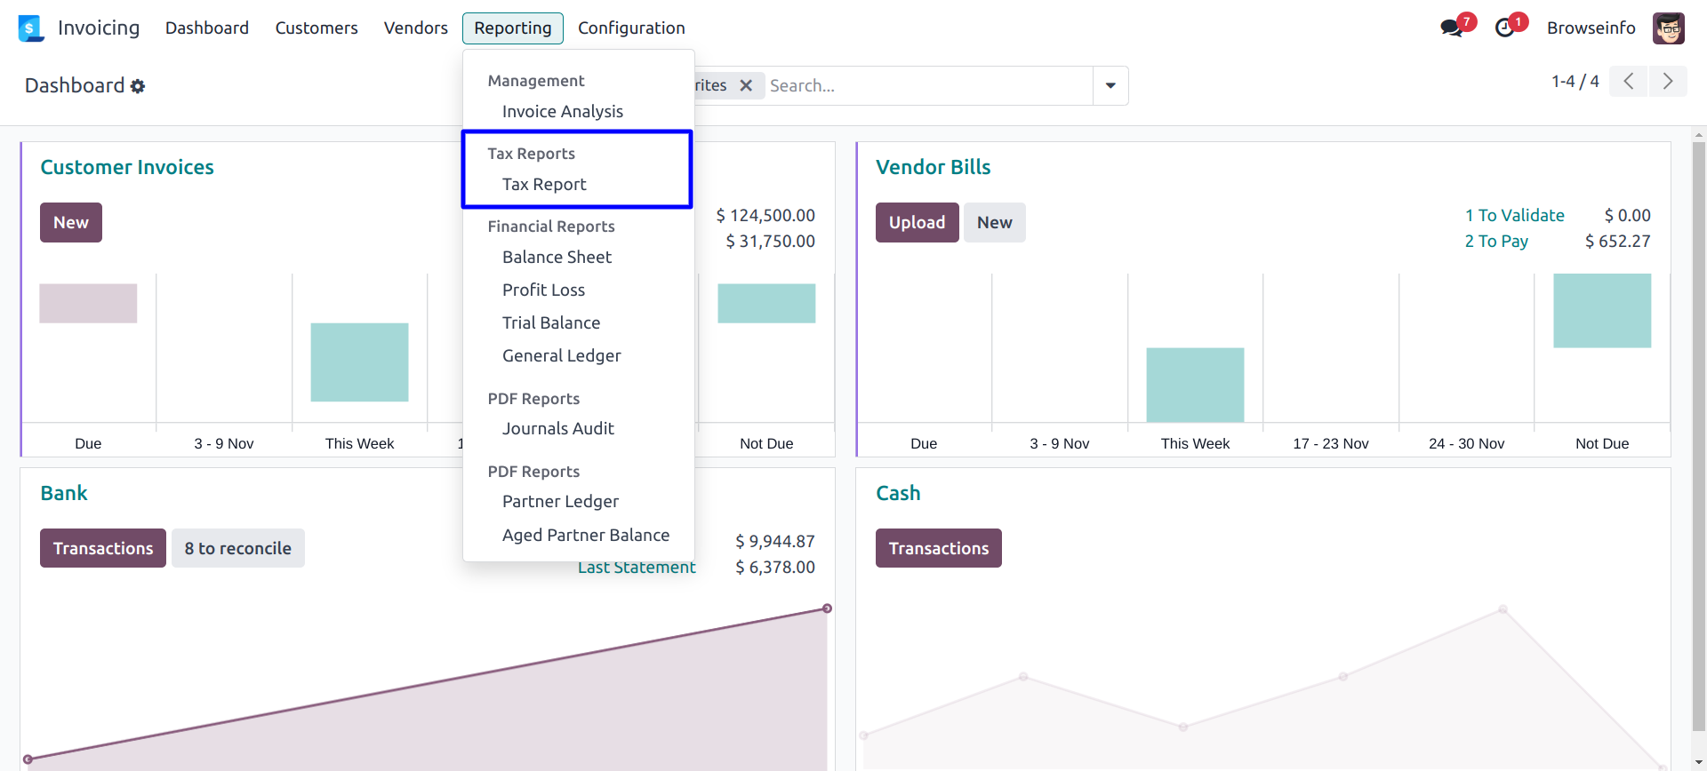Open the 2 To Pay link
This screenshot has height=771, width=1707.
pos(1495,242)
